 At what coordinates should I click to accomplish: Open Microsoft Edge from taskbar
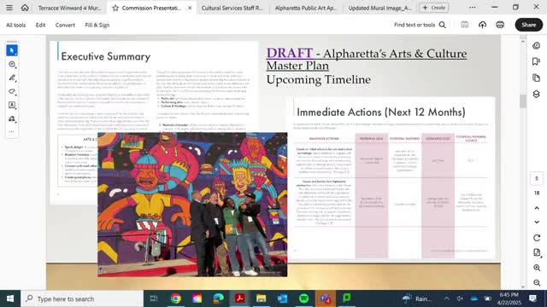click(x=219, y=298)
